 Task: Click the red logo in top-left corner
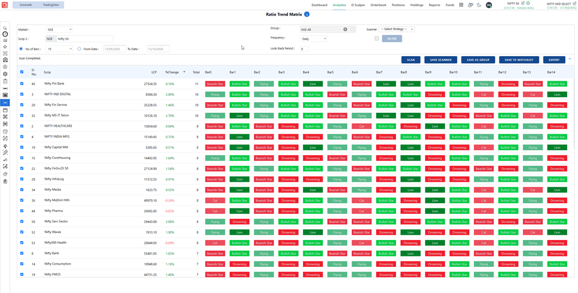coord(4,5)
